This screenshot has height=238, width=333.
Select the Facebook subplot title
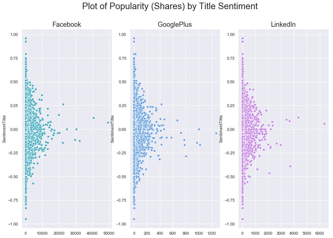[x=67, y=25]
